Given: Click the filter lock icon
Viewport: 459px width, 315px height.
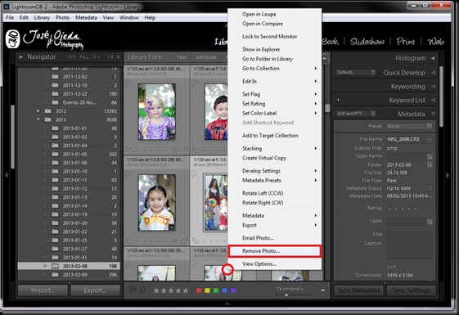Looking at the screenshot, I should tap(324, 57).
